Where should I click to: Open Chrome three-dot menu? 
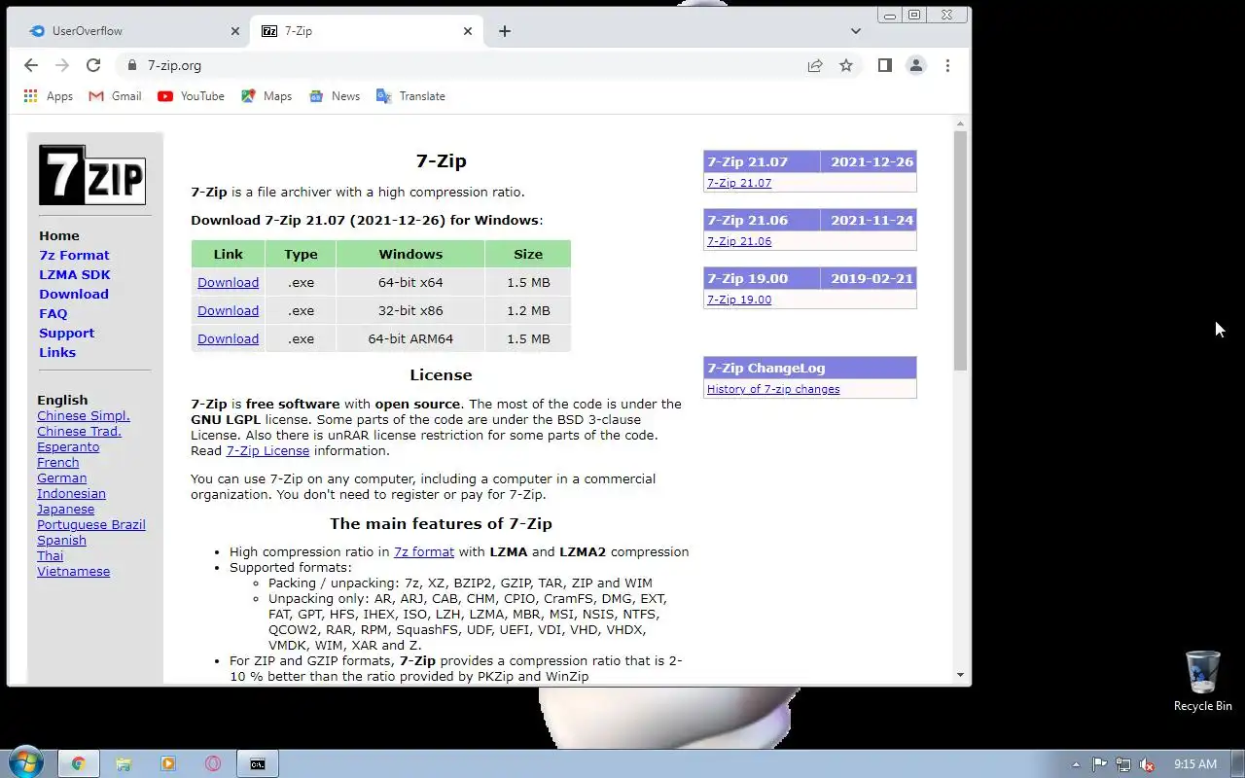(947, 65)
